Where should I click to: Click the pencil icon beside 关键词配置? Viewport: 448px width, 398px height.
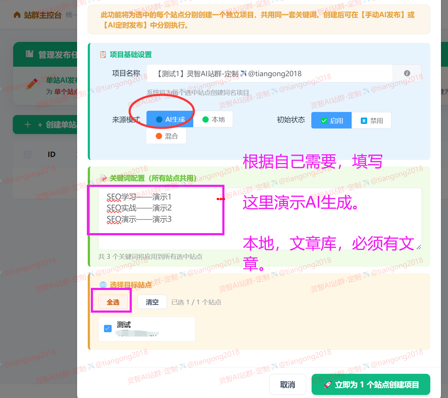tap(103, 178)
